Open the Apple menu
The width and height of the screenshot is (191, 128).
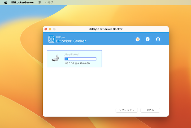pos(6,2)
